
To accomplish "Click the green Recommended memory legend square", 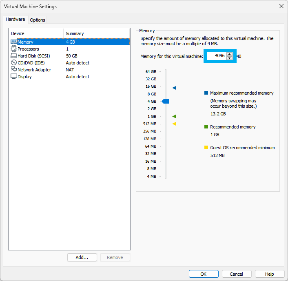I will [x=206, y=127].
